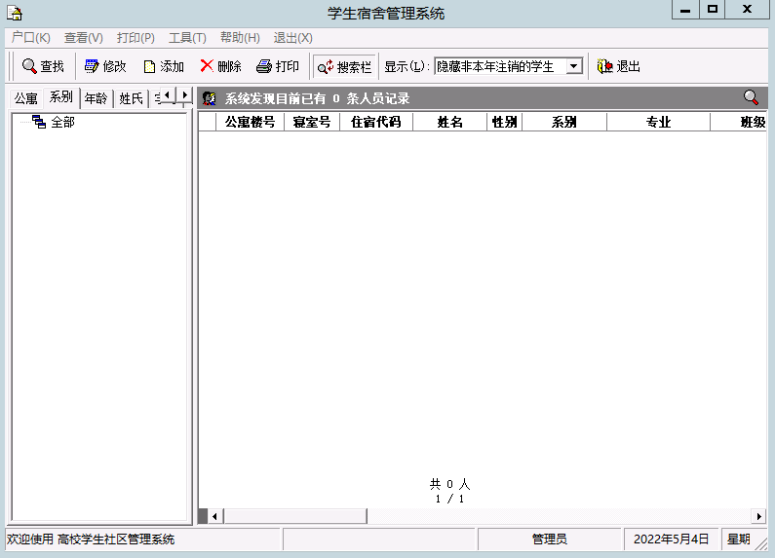Close the 学生宿舍管理系统 window
775x558 pixels.
pos(747,10)
